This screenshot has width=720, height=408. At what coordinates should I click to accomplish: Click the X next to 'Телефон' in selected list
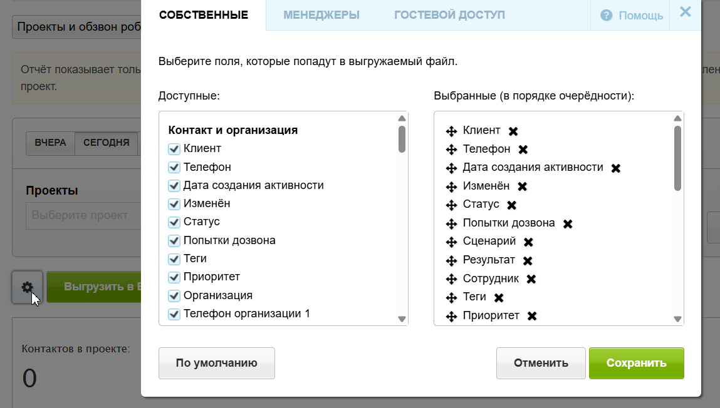tap(523, 150)
